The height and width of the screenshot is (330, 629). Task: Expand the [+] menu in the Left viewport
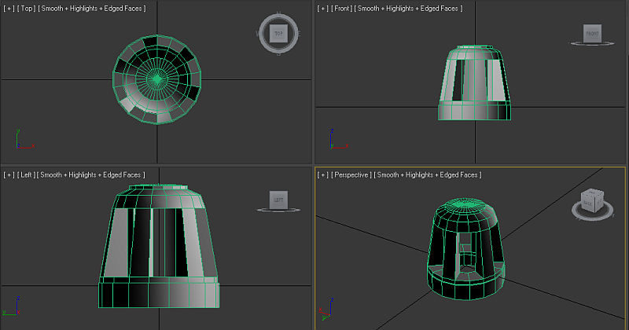pos(9,174)
